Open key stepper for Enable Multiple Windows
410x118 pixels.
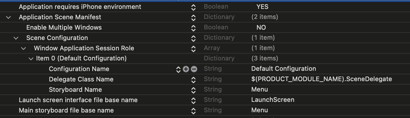pos(193,28)
